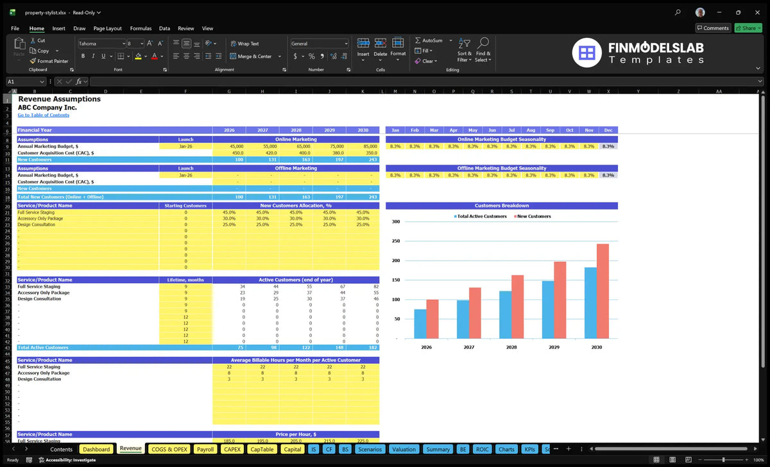Toggle Top Align in Alignment group
The height and width of the screenshot is (467, 770).
176,44
